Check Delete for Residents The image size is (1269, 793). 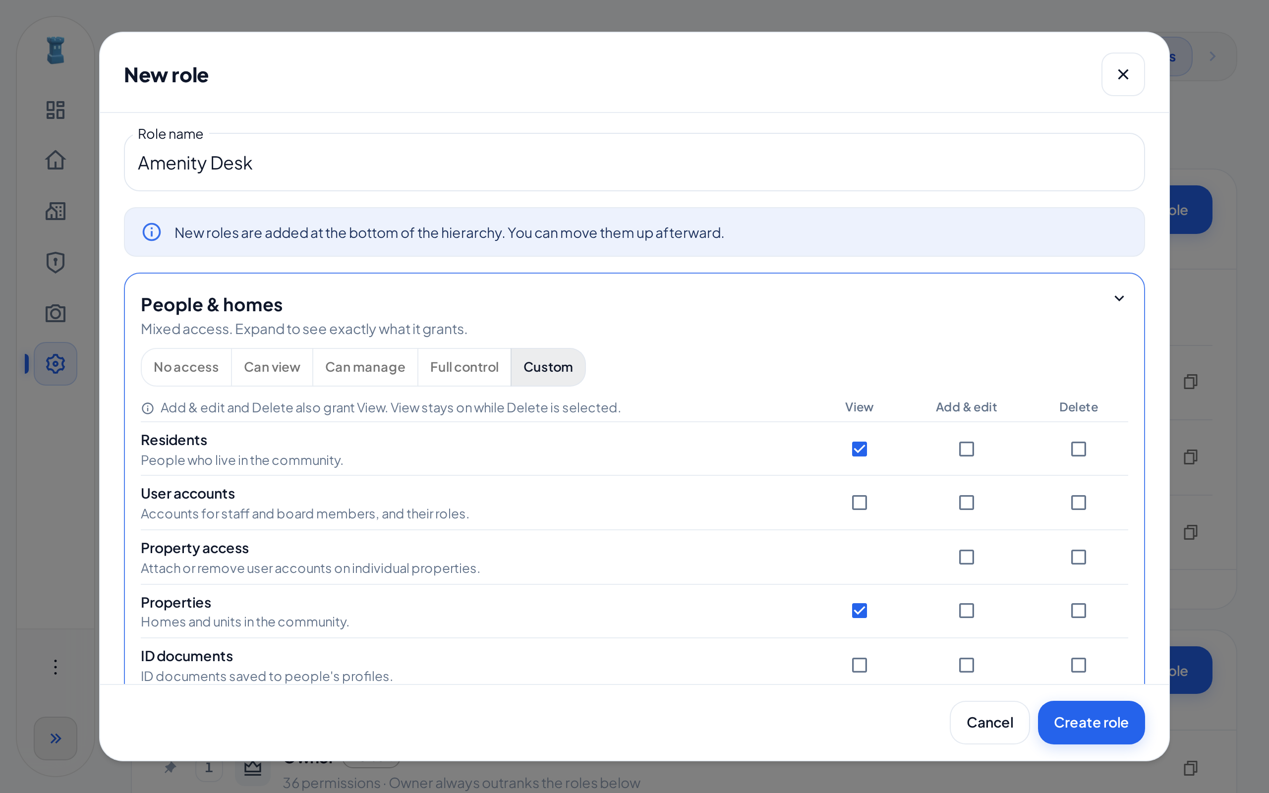tap(1078, 449)
